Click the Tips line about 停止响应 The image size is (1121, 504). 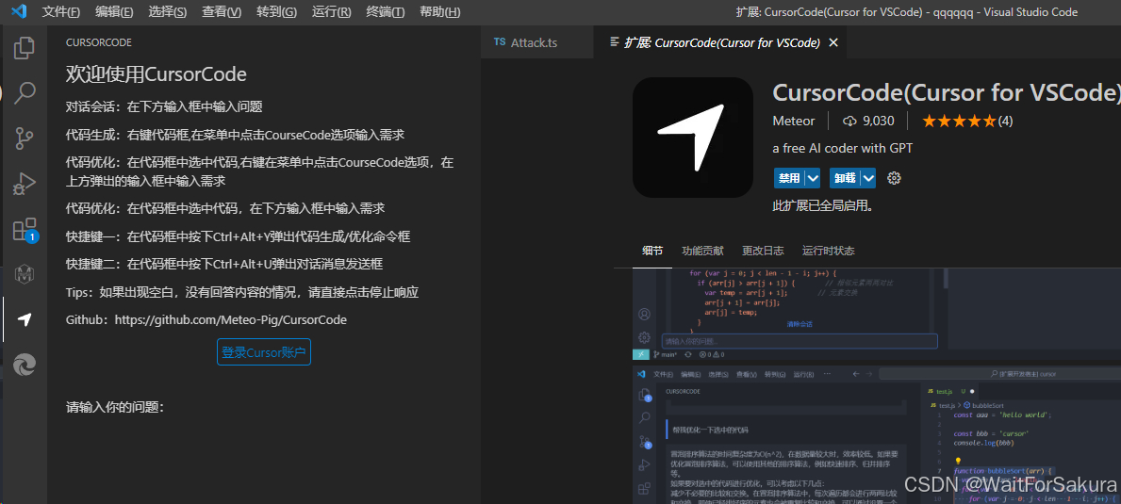pos(241,292)
